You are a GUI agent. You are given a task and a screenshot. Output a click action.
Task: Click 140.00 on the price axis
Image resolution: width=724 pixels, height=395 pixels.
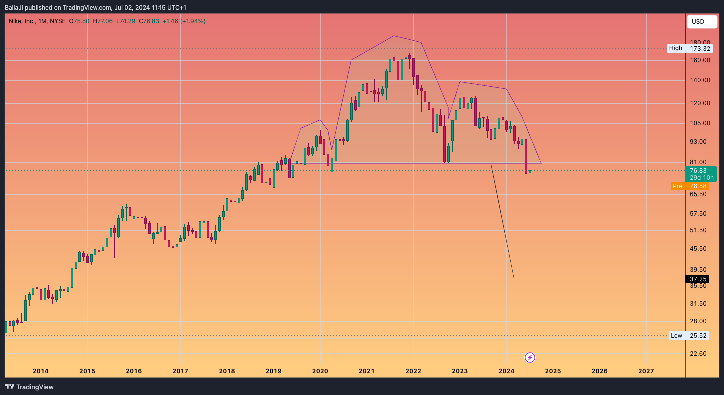click(700, 80)
